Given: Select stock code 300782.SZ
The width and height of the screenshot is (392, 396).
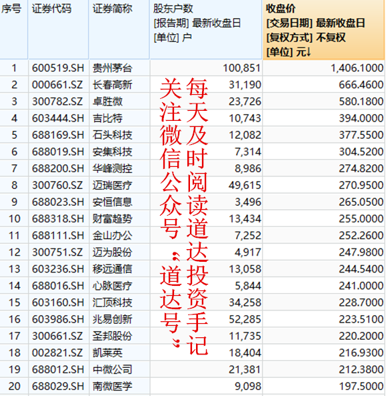Looking at the screenshot, I should tap(57, 102).
